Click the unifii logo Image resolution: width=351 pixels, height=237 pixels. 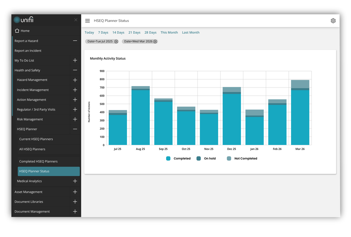(24, 20)
